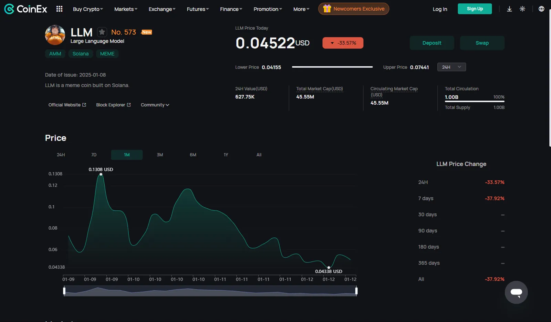Click the 30 days price change row
The width and height of the screenshot is (551, 322).
coord(461,215)
